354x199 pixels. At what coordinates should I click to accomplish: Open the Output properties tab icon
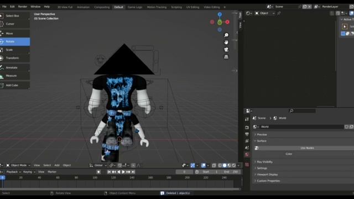247,134
